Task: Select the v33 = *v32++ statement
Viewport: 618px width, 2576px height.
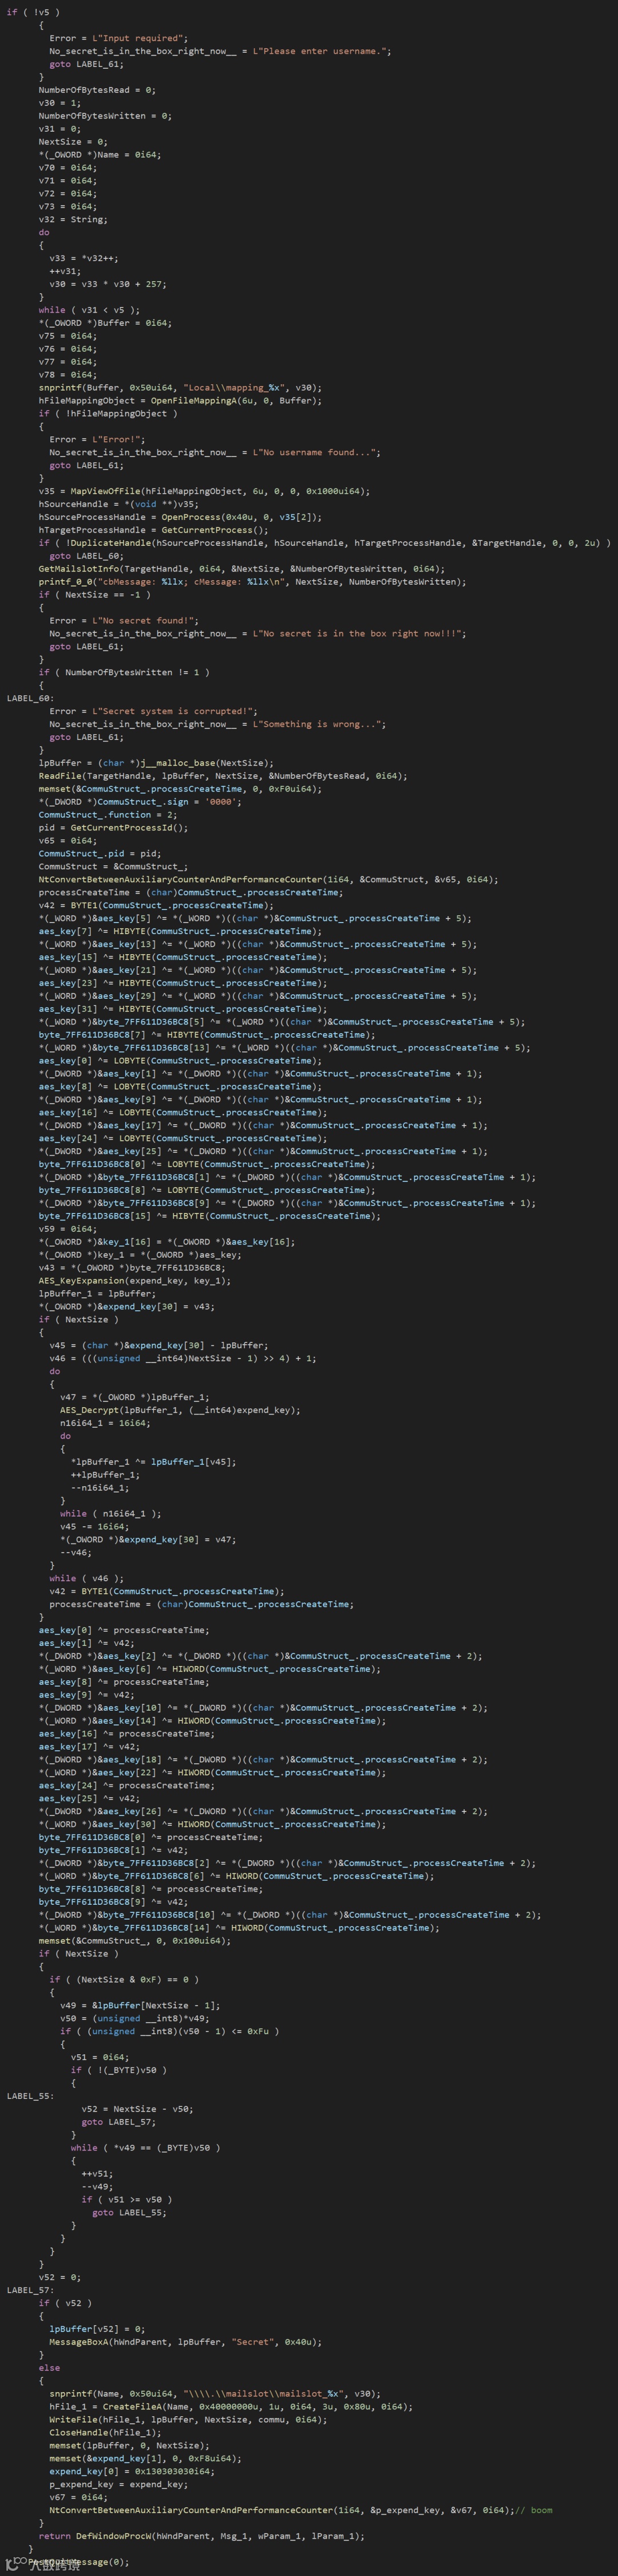Action: (x=84, y=258)
